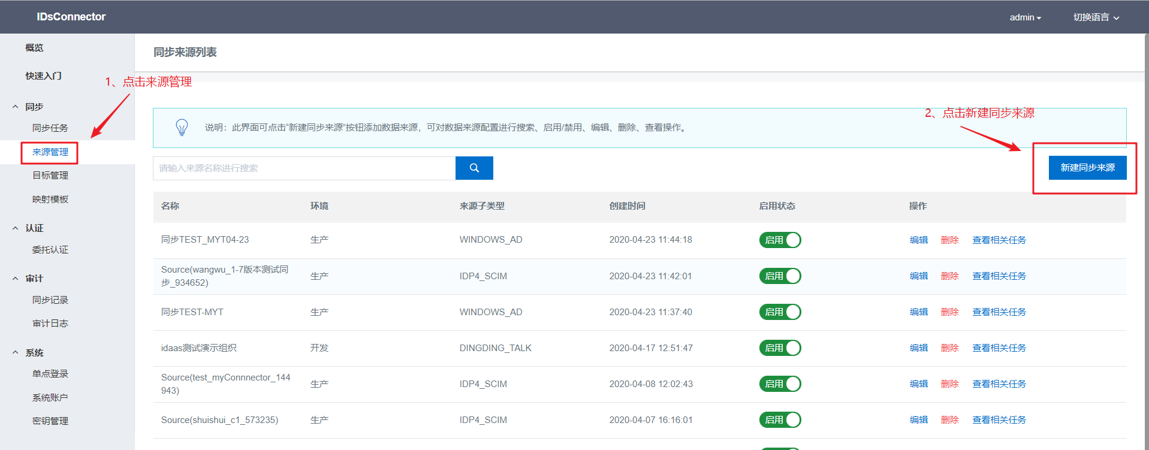Click the magnifier search icon button

[474, 168]
